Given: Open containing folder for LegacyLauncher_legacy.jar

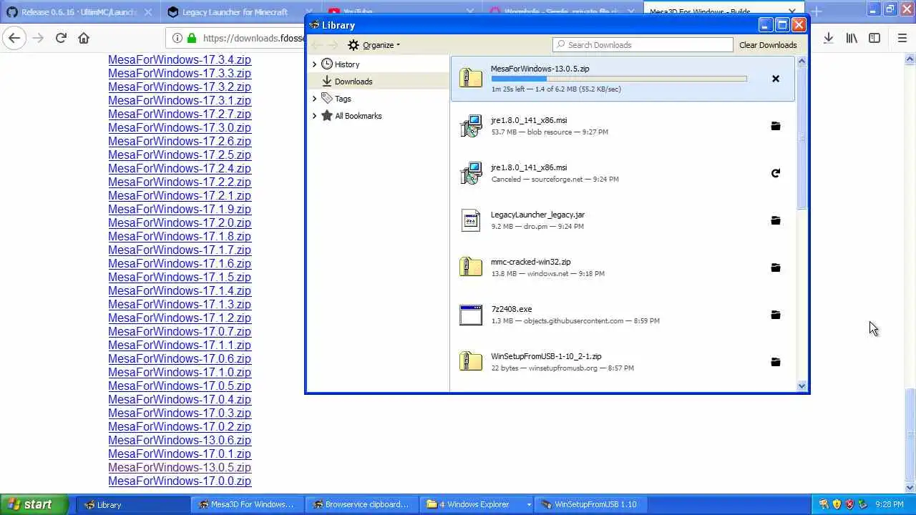Looking at the screenshot, I should click(x=776, y=220).
